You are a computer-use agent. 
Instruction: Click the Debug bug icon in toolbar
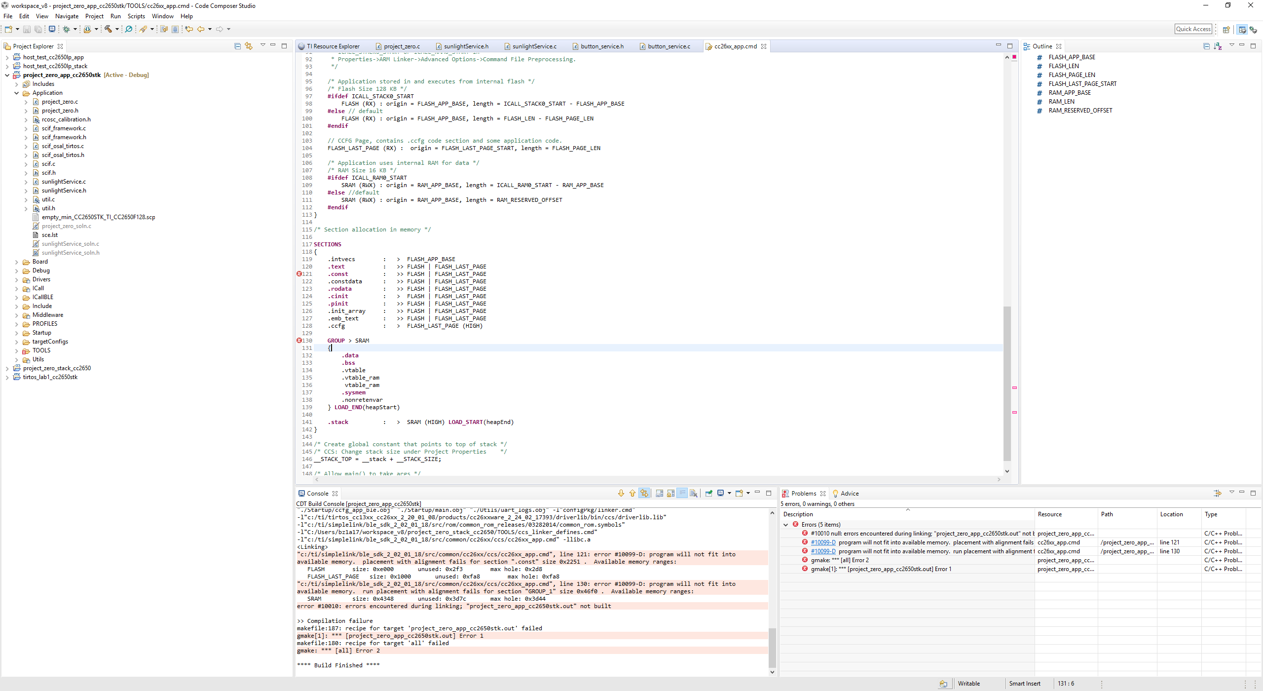pos(66,29)
